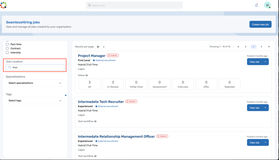Select the Assessment stage tile

(159, 84)
